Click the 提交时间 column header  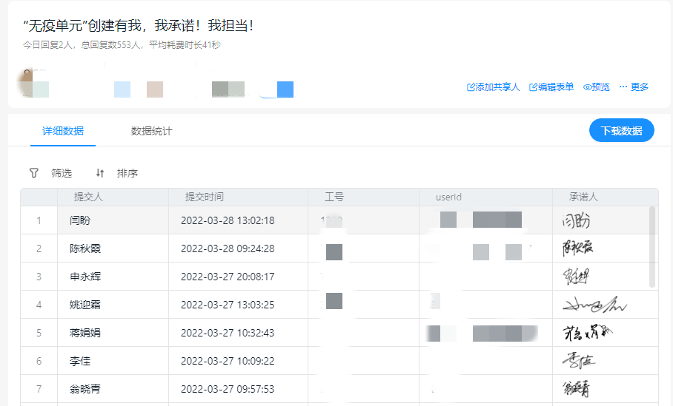[205, 197]
